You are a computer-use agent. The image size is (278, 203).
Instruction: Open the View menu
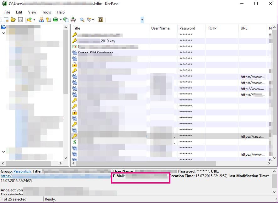32,12
